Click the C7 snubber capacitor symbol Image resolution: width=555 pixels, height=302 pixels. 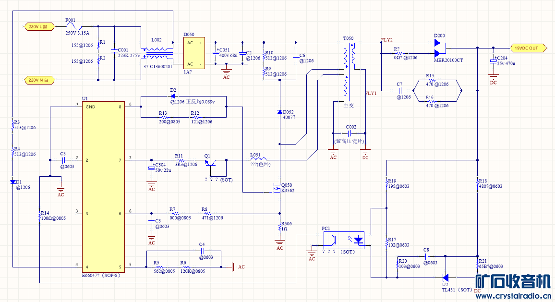pos(399,91)
